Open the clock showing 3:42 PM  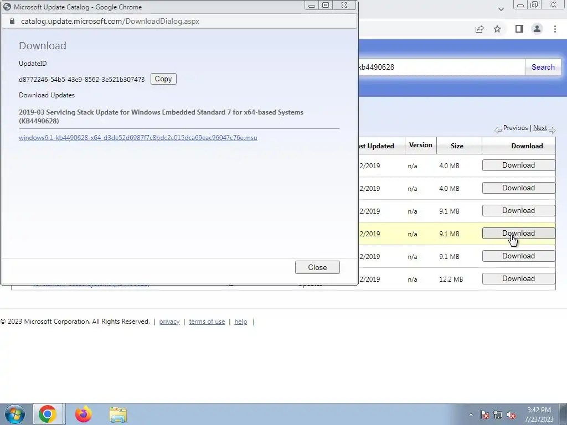(539, 414)
